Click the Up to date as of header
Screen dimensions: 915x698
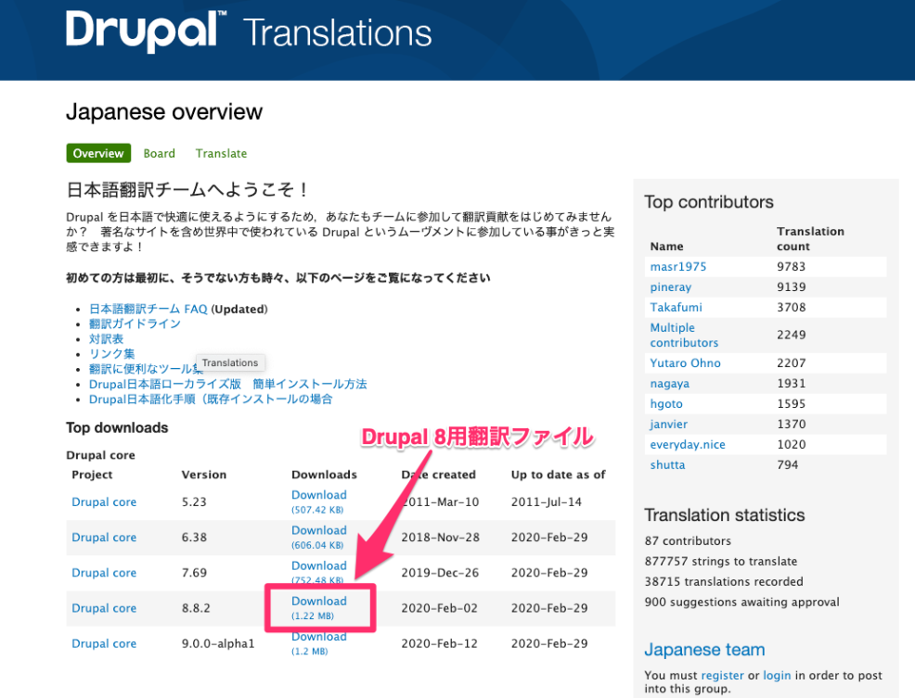[559, 475]
